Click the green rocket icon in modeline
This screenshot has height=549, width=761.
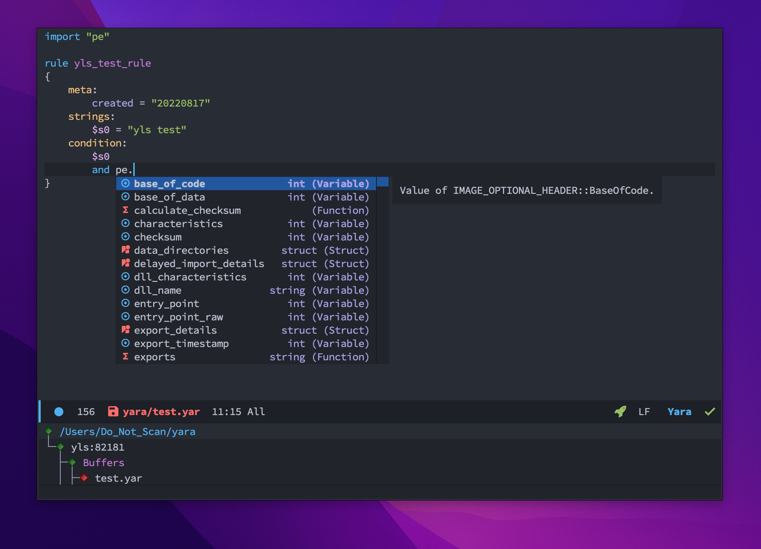[620, 411]
